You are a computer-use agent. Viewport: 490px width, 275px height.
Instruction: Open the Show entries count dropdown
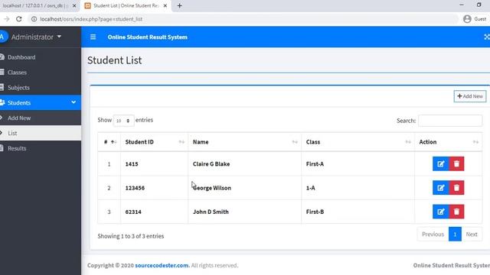123,121
